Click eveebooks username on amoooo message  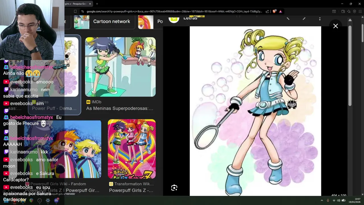click(21, 82)
